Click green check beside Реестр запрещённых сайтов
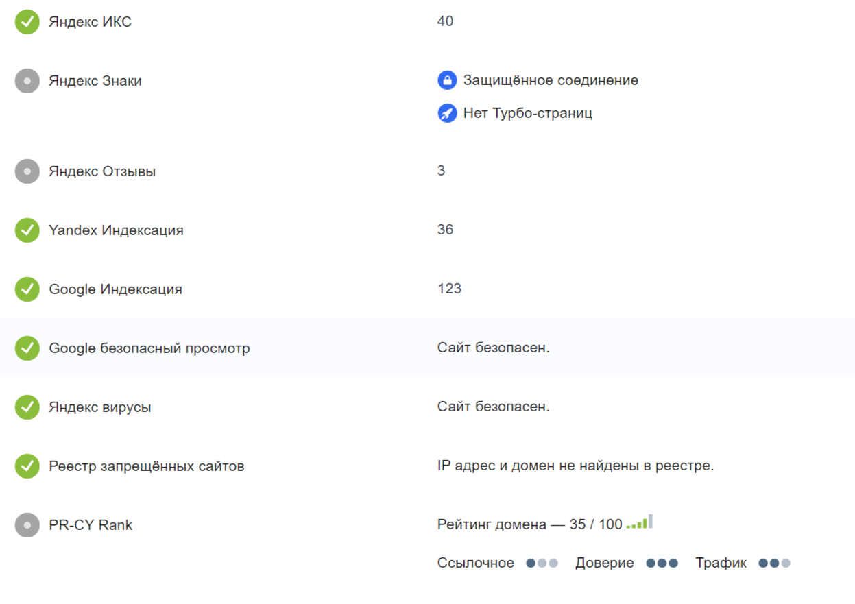Image resolution: width=855 pixels, height=604 pixels. (x=27, y=466)
